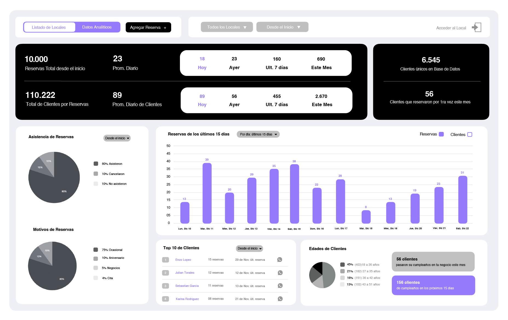
Task: Open the Todos los Locales dropdown
Action: pyautogui.click(x=226, y=27)
